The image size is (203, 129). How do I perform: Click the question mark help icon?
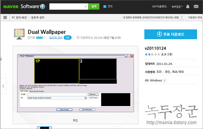click(182, 18)
